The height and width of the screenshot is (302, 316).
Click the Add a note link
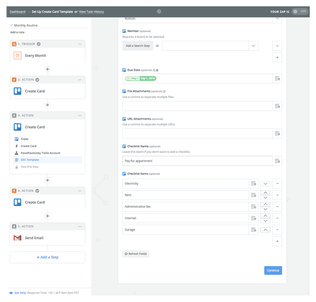point(17,32)
